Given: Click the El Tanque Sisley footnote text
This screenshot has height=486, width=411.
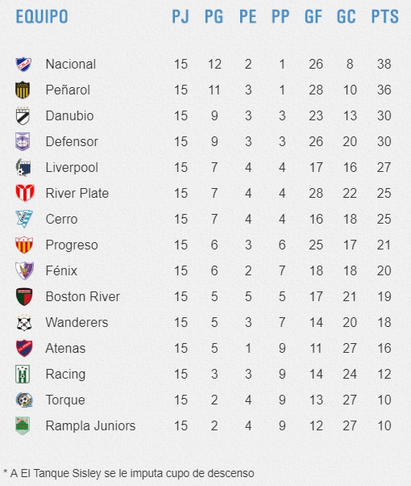Looking at the screenshot, I should 129,473.
